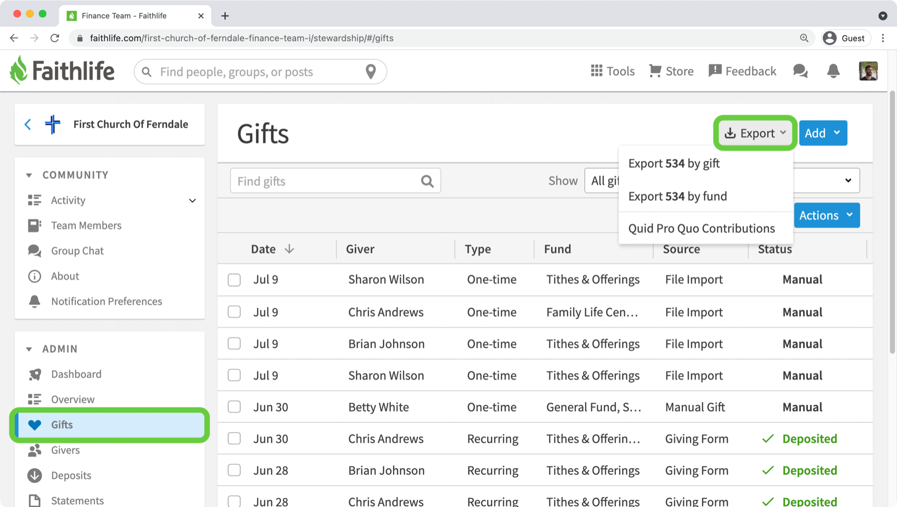Select Gifts in the sidebar
Screen dimensions: 897x507
(110, 425)
